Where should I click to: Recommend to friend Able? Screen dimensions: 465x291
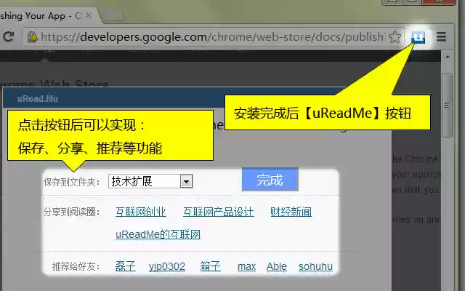276,266
